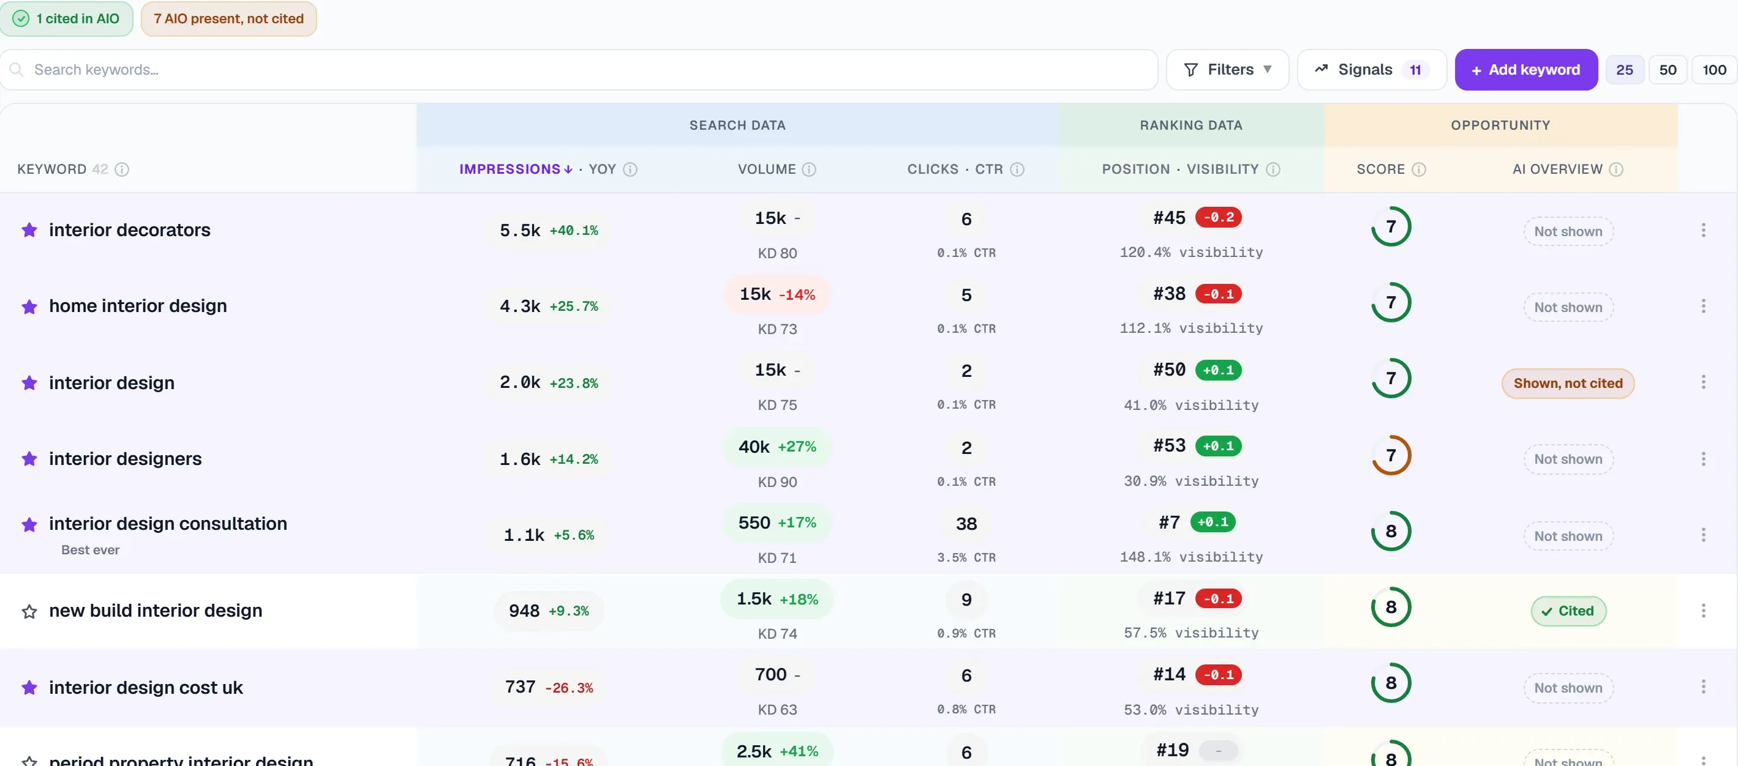This screenshot has height=766, width=1738.
Task: Open row menu for interior designers
Action: pyautogui.click(x=1703, y=459)
